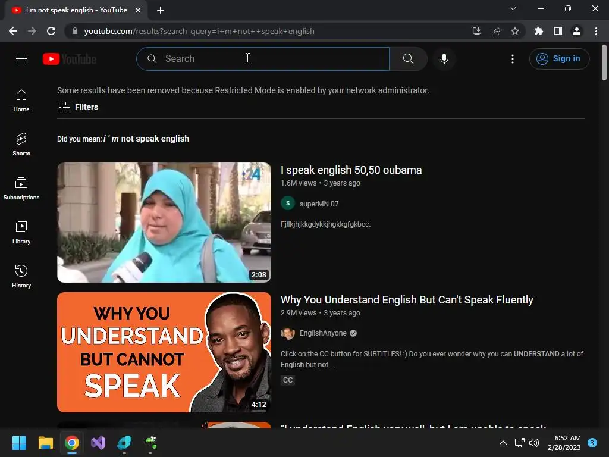
Task: Click the browser forward arrow
Action: click(x=32, y=31)
